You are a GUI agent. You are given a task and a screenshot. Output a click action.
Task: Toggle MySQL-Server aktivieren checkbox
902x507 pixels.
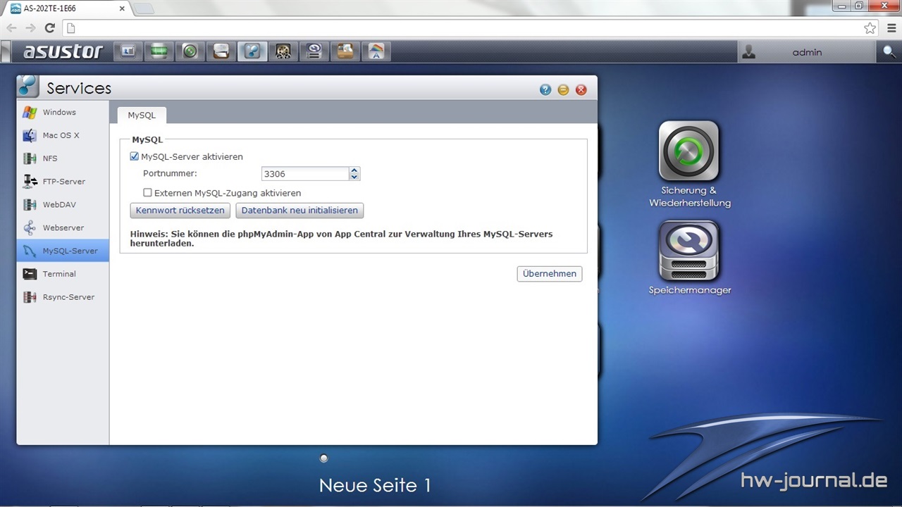(x=135, y=156)
